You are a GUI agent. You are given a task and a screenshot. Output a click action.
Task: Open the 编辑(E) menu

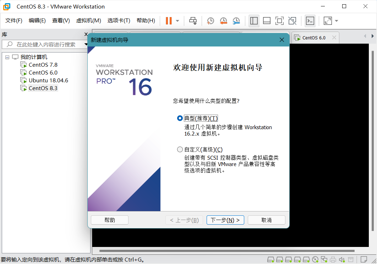tap(37, 21)
